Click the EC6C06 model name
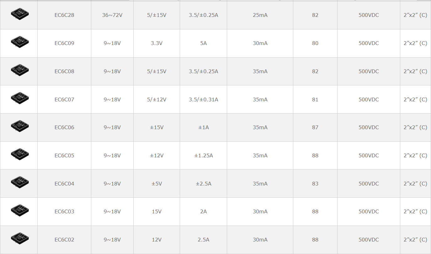 (x=64, y=127)
